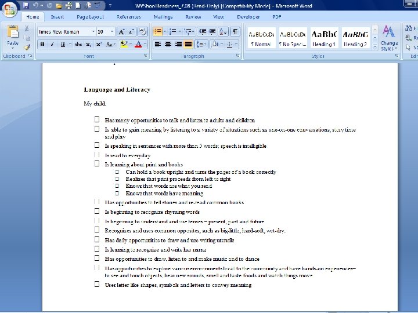Sort the selected text

(223, 32)
